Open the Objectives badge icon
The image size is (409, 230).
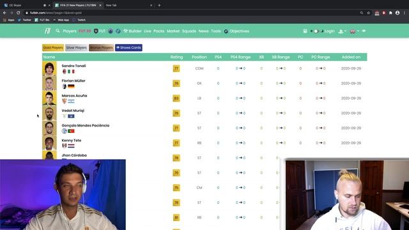coord(226,31)
